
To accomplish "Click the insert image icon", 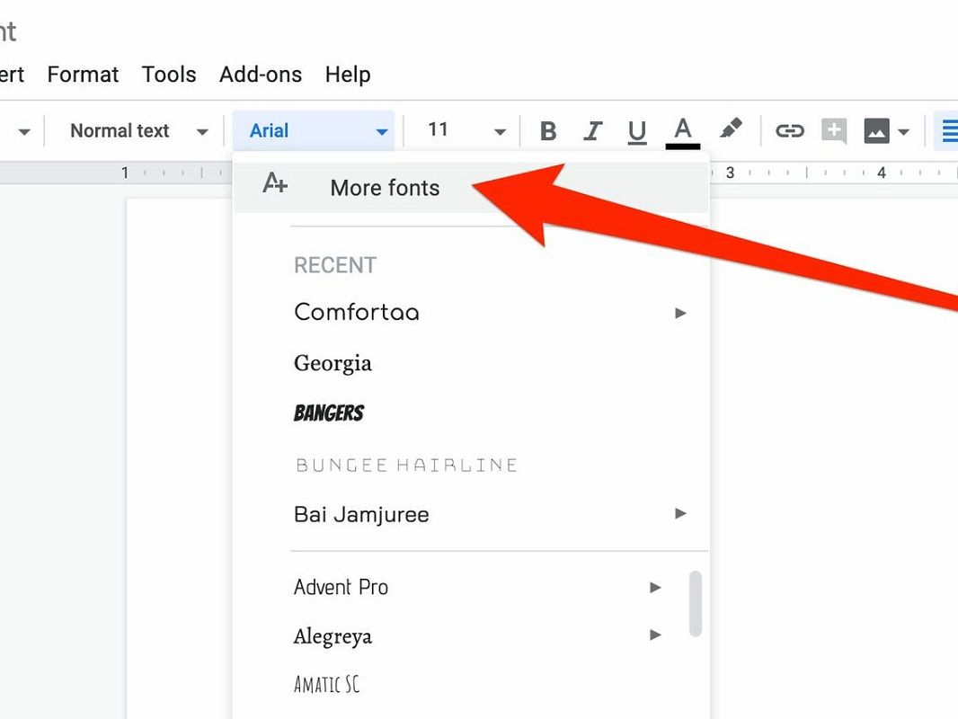I will pos(877,131).
